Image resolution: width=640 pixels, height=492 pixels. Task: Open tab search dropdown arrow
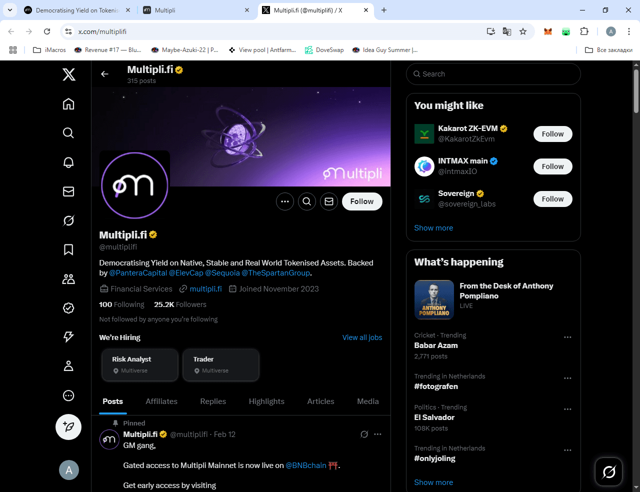point(9,10)
